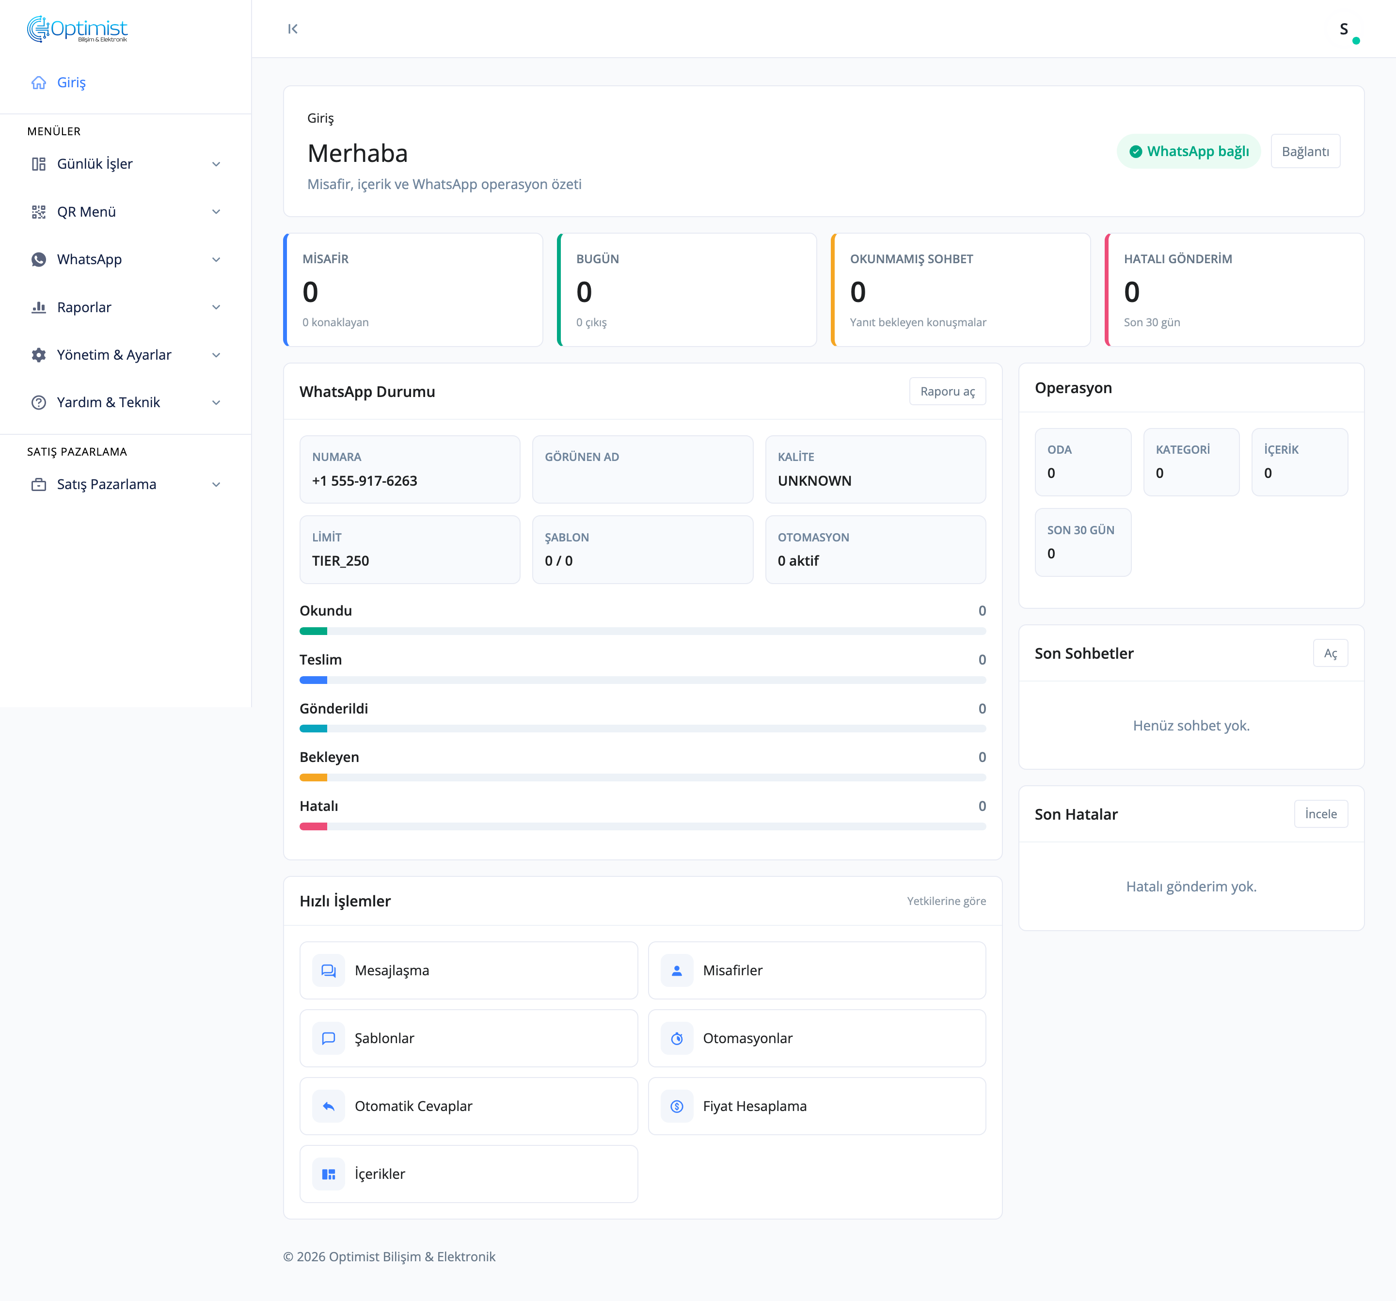Viewport: 1396px width, 1301px height.
Task: Click the Raporlar chart icon
Action: coord(39,307)
